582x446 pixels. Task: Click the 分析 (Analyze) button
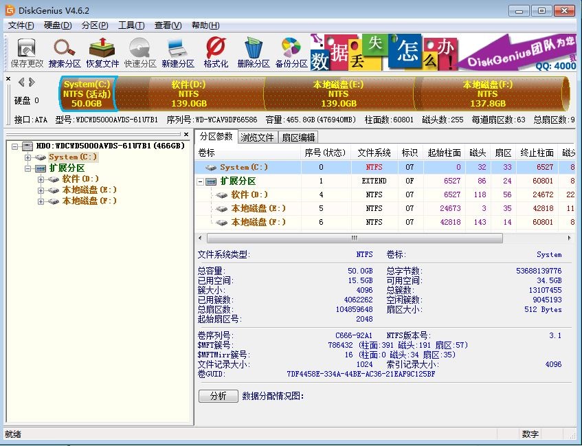pos(218,397)
